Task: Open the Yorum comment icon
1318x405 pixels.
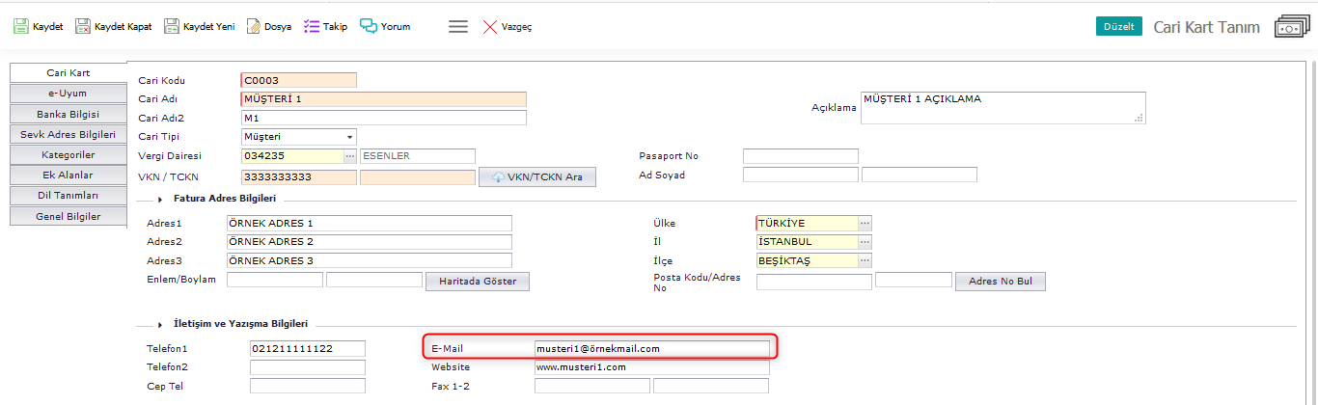Action: click(368, 27)
